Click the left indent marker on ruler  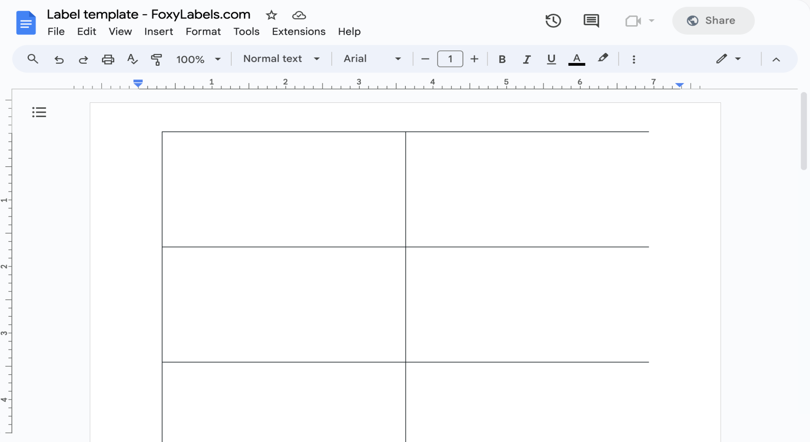[138, 84]
